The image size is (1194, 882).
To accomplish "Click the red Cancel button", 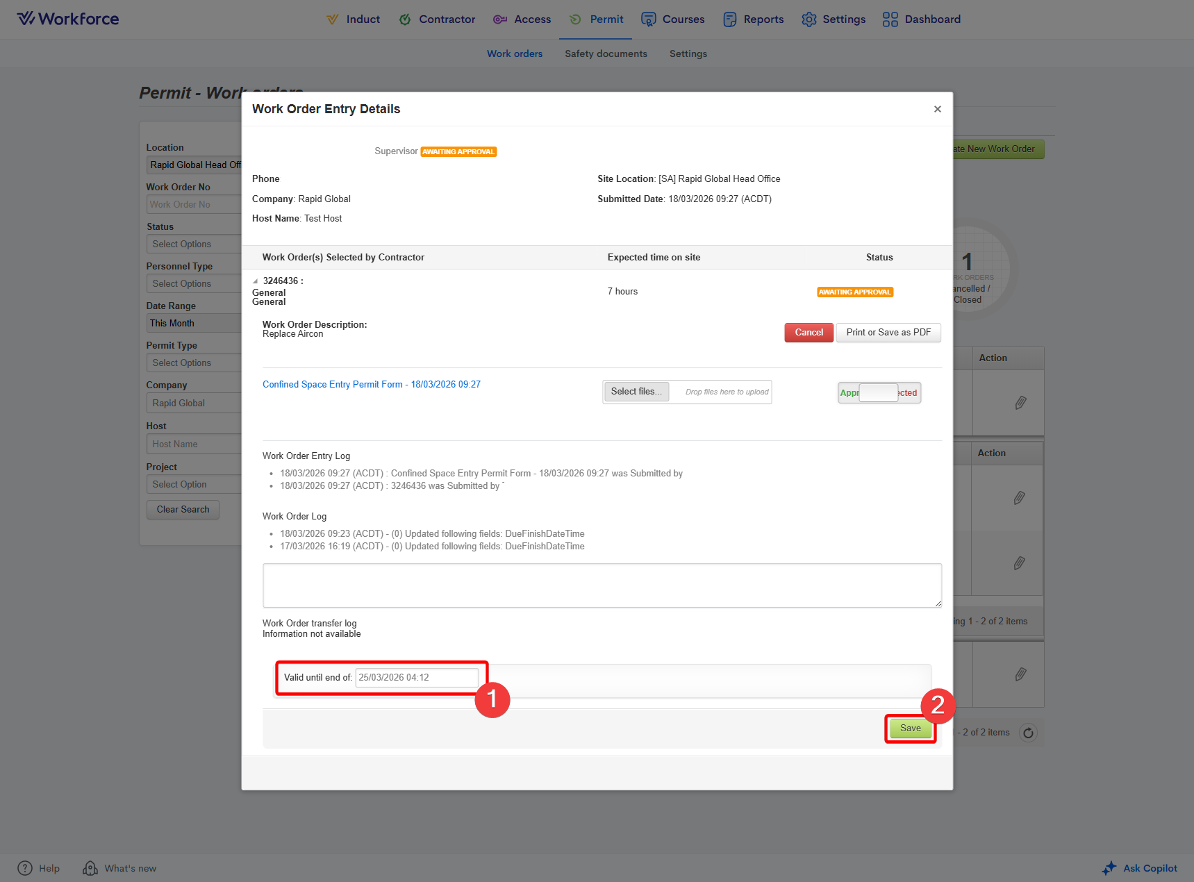I will click(809, 333).
